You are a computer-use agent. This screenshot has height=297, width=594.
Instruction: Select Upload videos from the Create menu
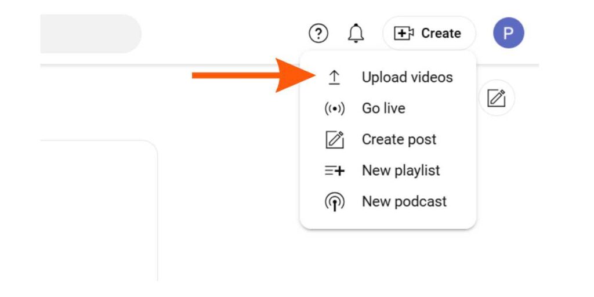pos(388,77)
